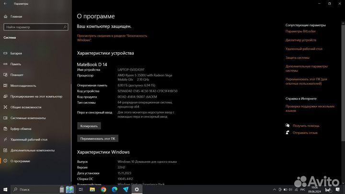Screen dimensions: 345x194
Task: Click version value 22H2
Action: click(121, 167)
